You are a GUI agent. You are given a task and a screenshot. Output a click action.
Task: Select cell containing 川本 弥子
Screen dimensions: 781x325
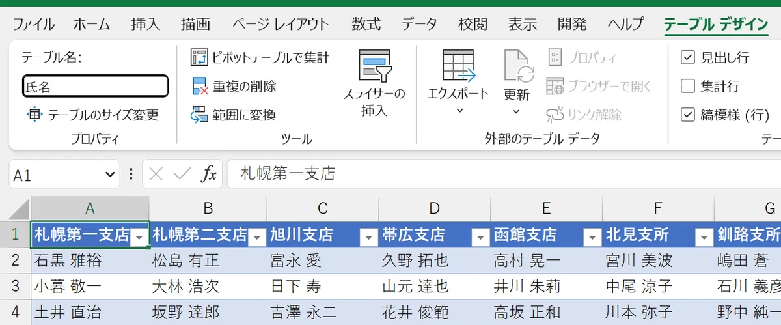(659, 313)
